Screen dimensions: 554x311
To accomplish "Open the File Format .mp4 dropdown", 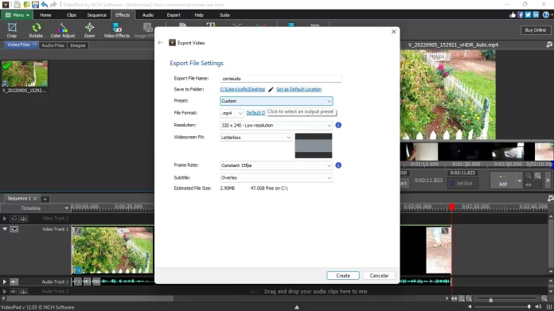I will point(232,113).
